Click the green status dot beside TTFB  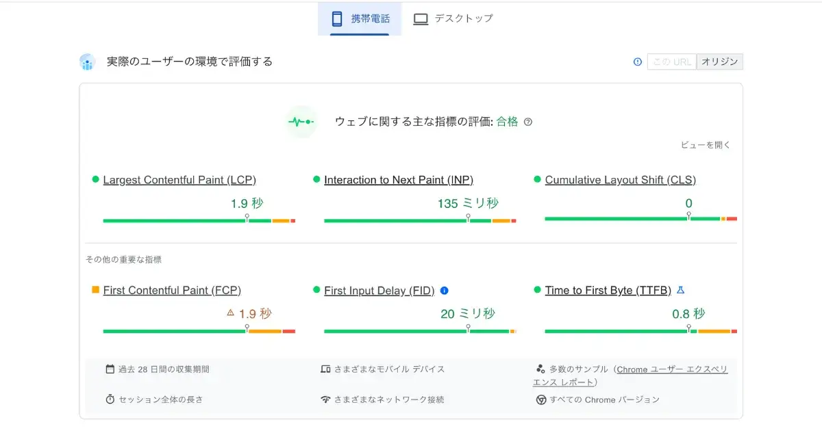pyautogui.click(x=538, y=290)
